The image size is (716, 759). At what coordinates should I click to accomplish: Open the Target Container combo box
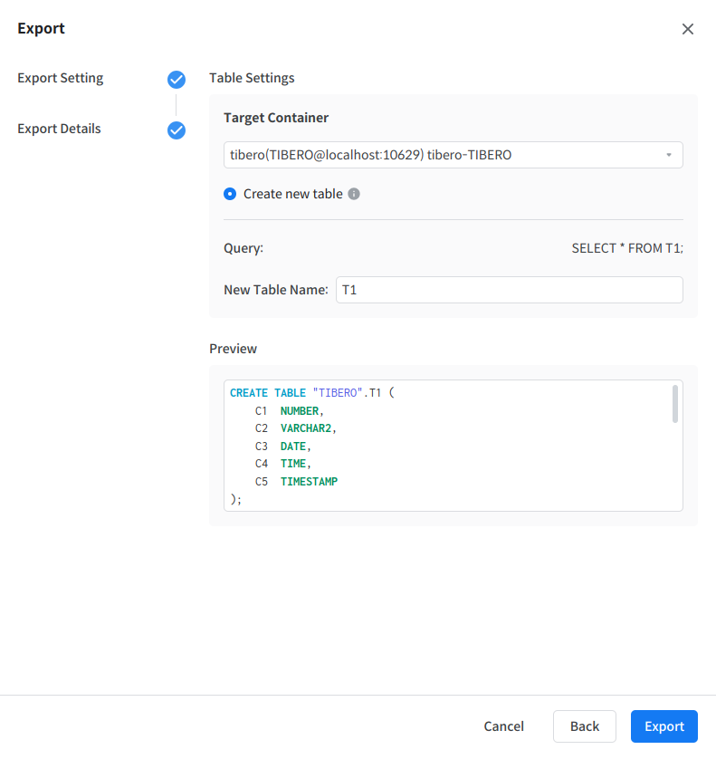tap(453, 155)
